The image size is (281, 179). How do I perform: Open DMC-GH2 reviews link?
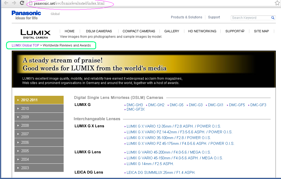click(x=156, y=105)
